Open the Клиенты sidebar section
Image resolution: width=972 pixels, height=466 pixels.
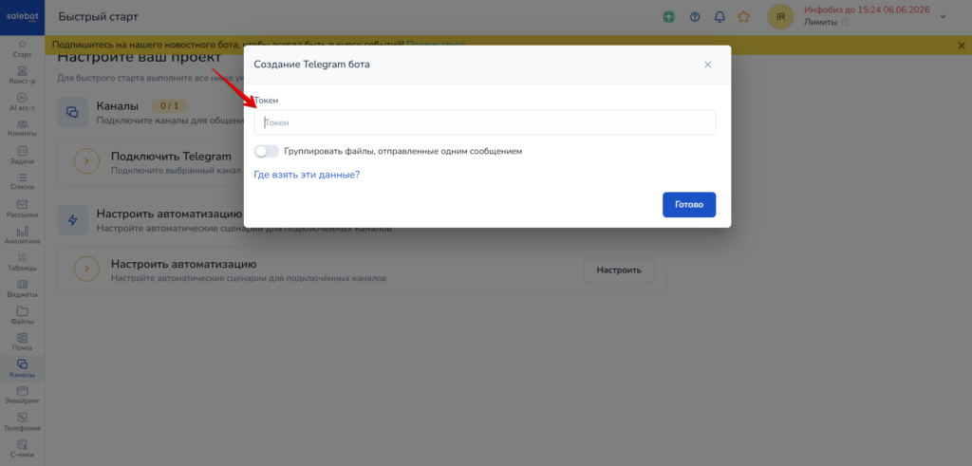(x=23, y=128)
